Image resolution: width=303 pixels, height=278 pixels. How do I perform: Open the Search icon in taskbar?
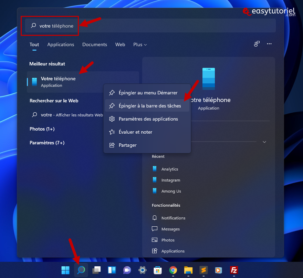81,270
